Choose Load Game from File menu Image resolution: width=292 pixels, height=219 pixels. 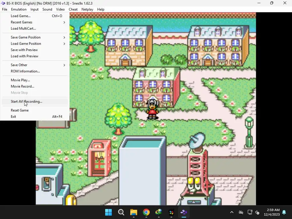tap(35, 16)
